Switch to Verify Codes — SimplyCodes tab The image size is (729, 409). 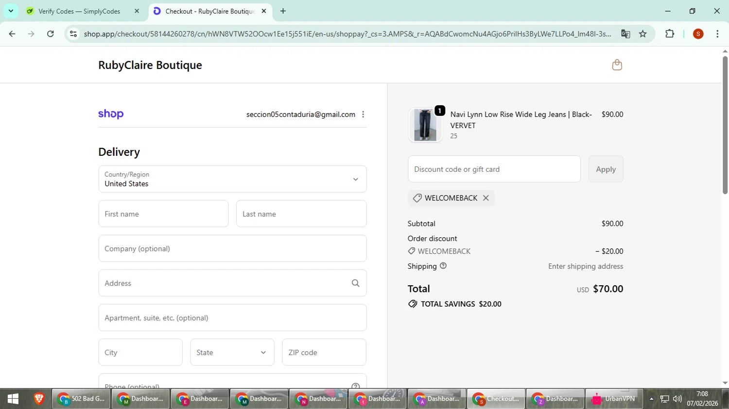click(x=83, y=11)
